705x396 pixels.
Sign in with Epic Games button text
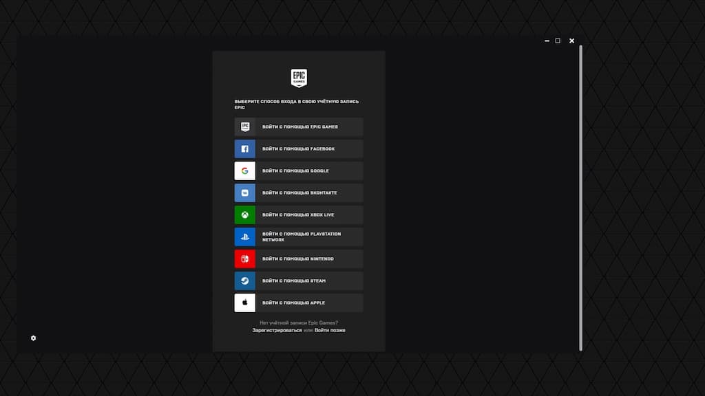click(300, 127)
